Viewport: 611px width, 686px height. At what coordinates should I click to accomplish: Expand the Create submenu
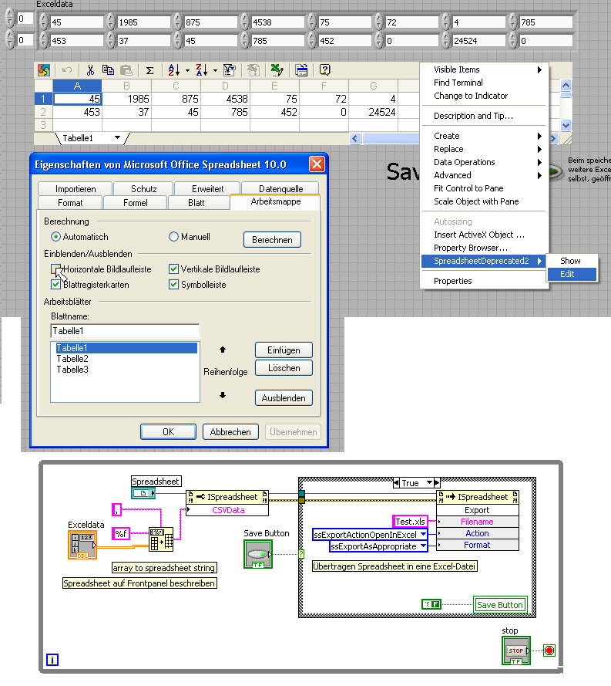(x=485, y=136)
